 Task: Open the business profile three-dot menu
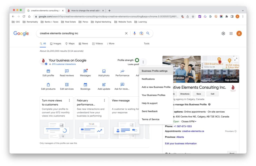(x=143, y=62)
